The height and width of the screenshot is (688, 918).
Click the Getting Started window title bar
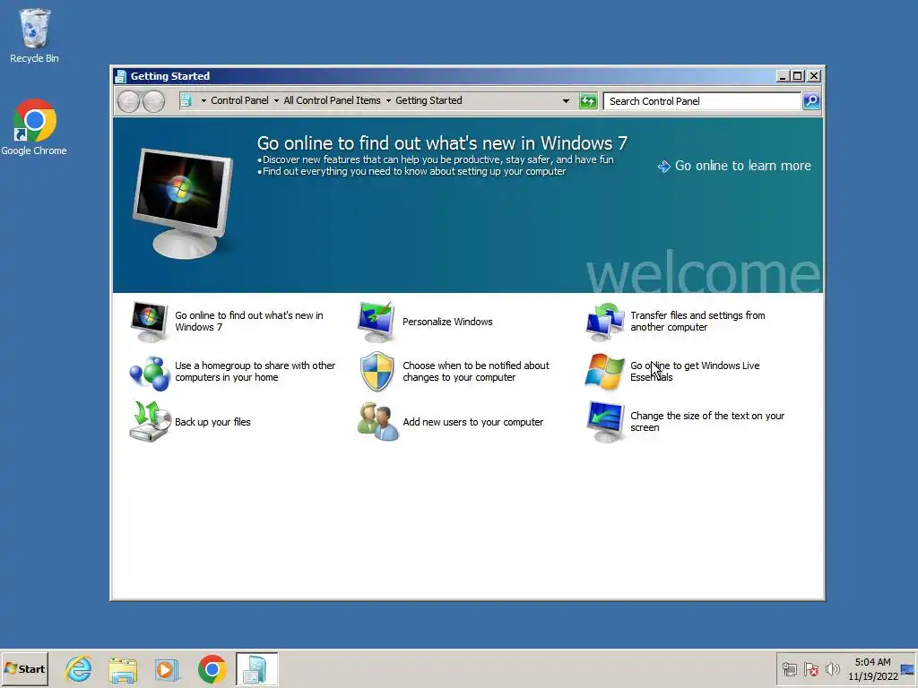click(445, 76)
